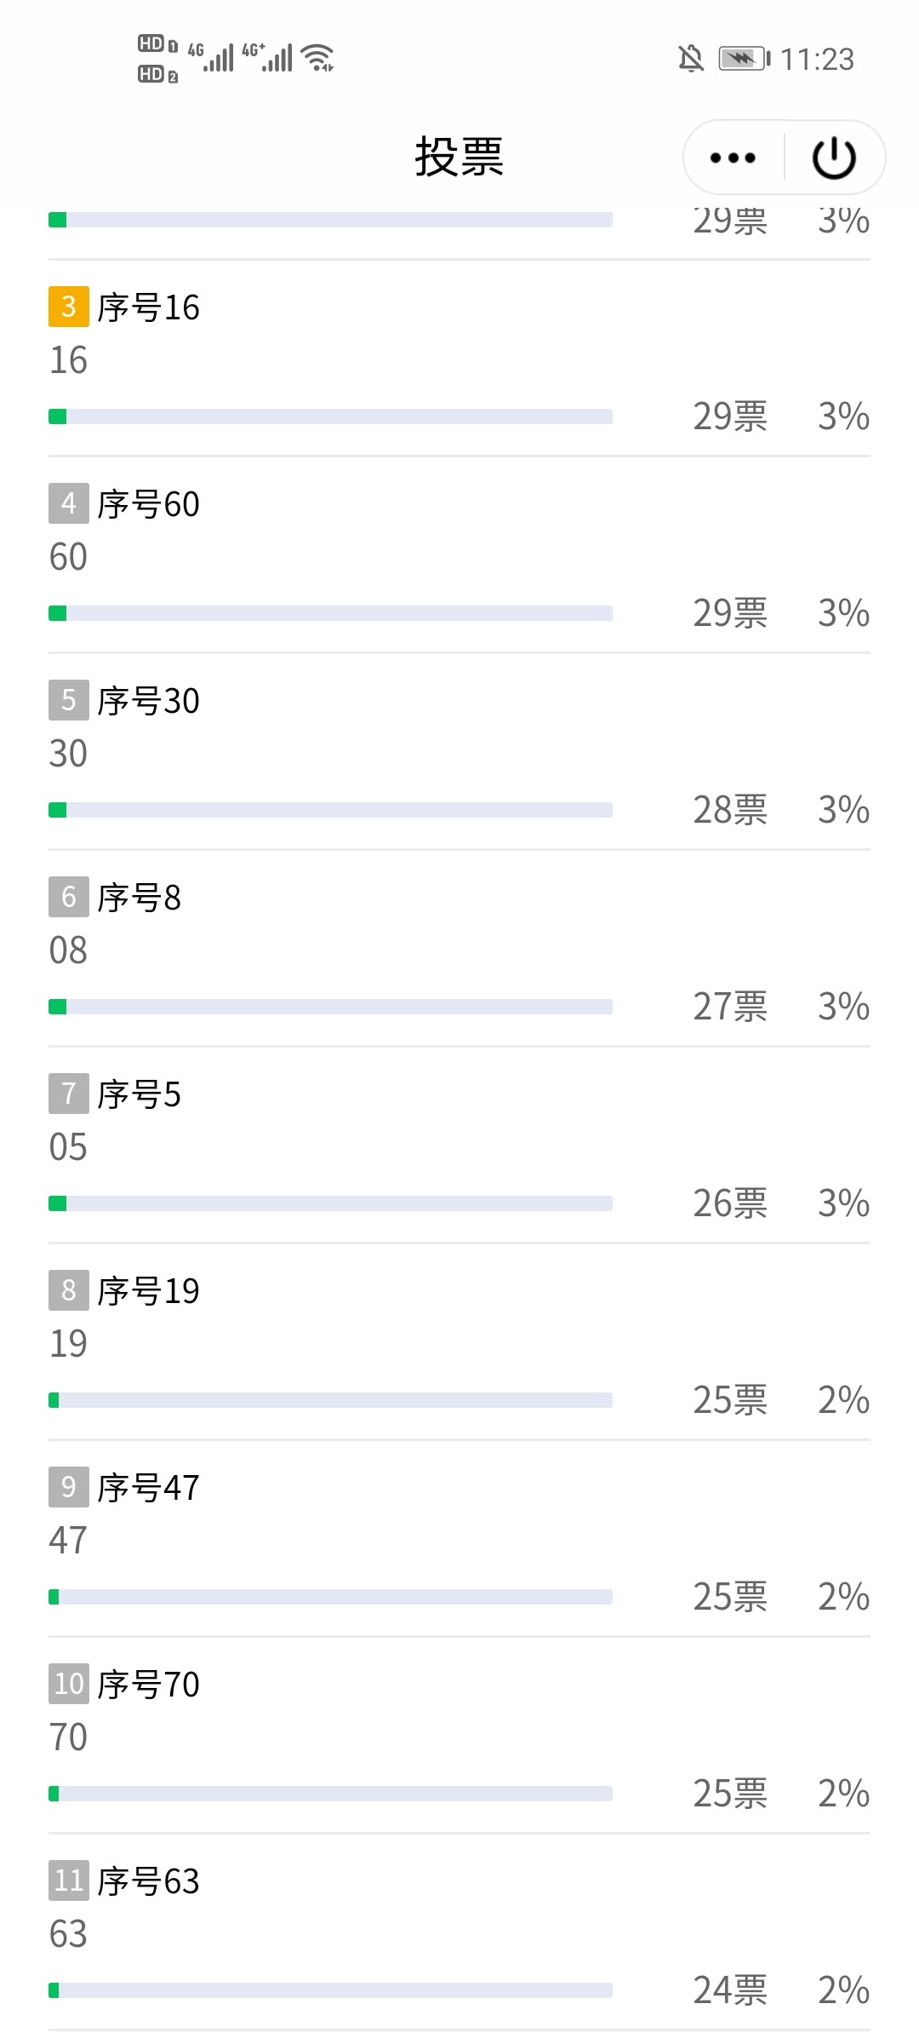The width and height of the screenshot is (919, 2044).
Task: Tap the gray rank 10 badge
Action: tap(69, 1684)
